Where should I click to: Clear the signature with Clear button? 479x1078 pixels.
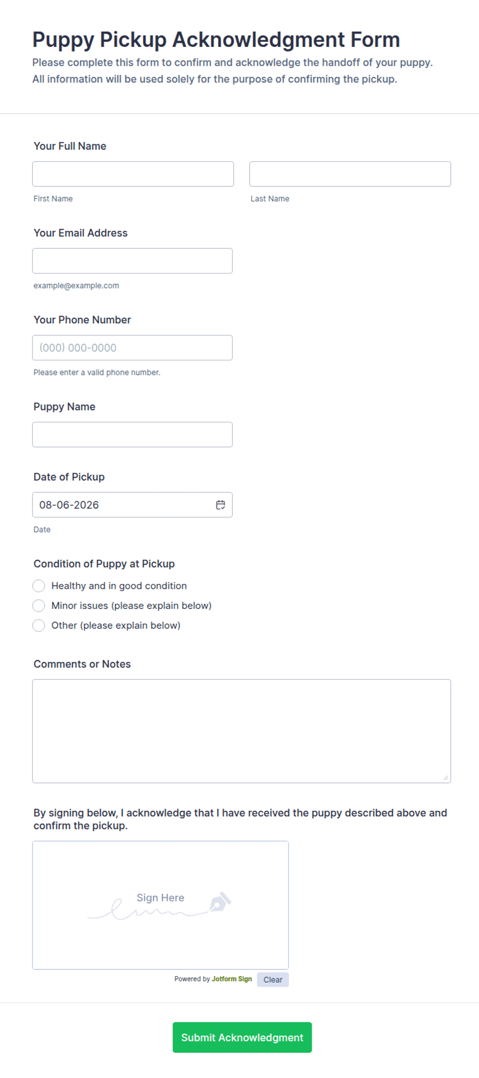pyautogui.click(x=273, y=980)
